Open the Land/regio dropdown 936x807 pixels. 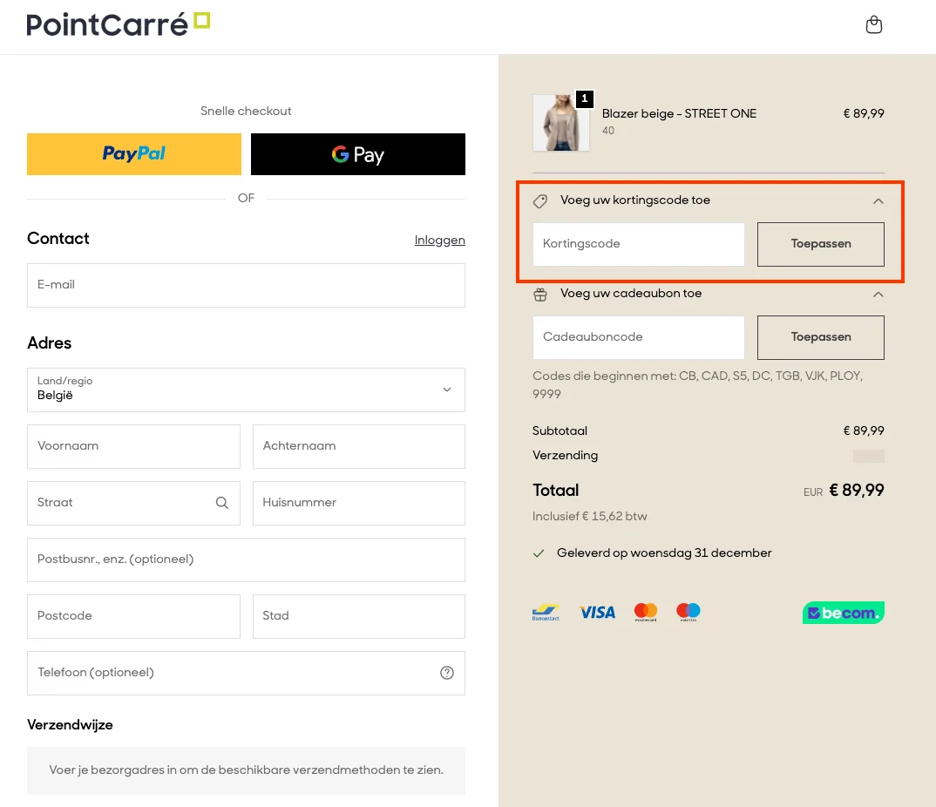pyautogui.click(x=246, y=390)
